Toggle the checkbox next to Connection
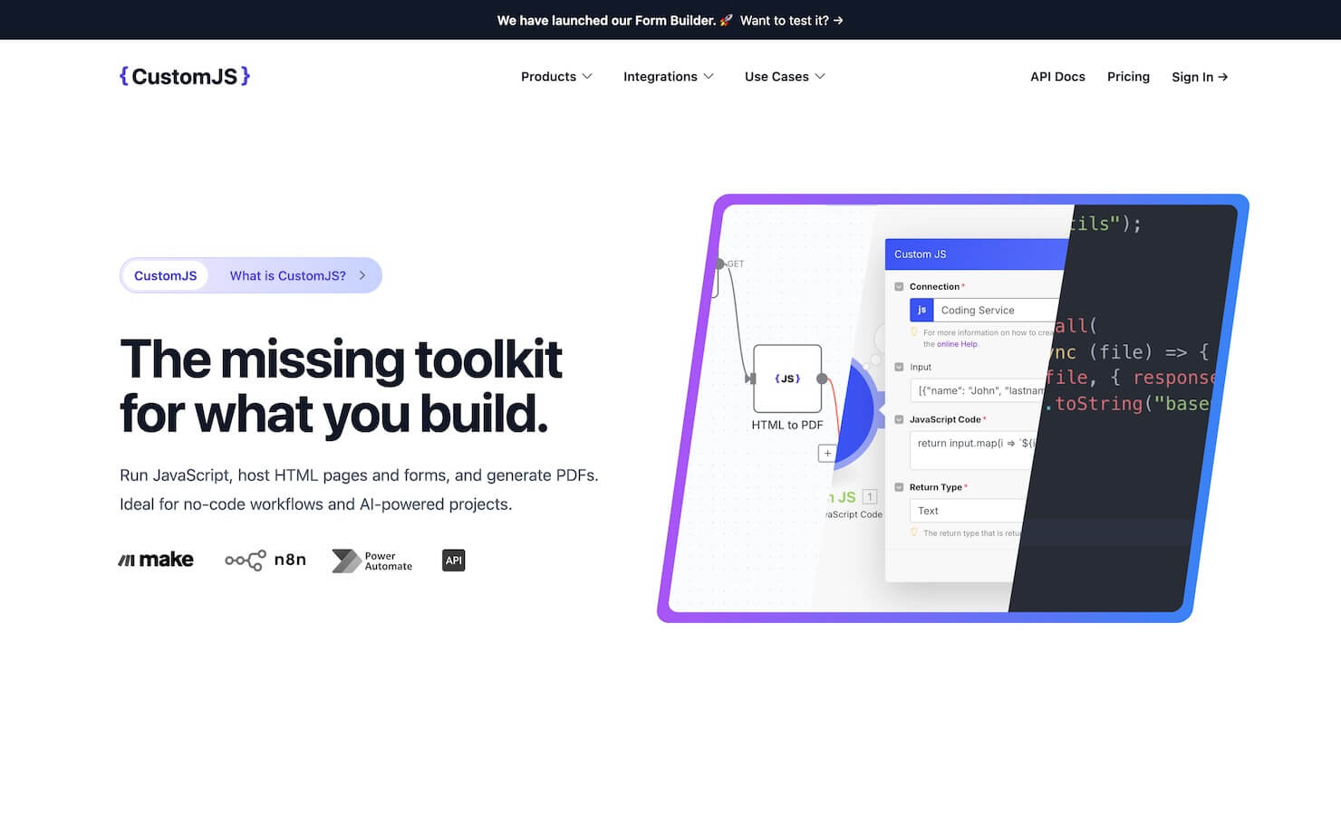This screenshot has height=815, width=1341. click(899, 286)
